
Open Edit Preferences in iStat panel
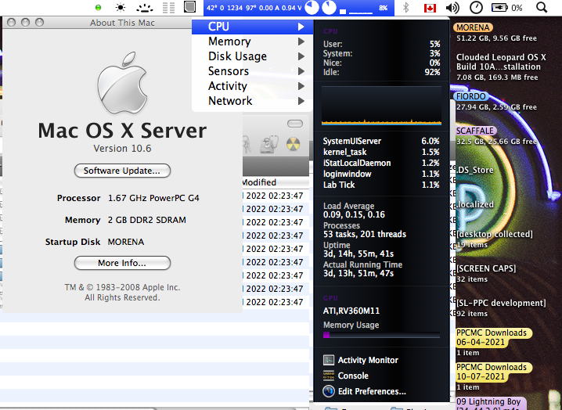[x=364, y=391]
